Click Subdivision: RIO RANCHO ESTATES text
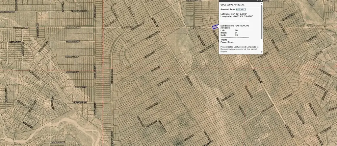Image resolution: width=337 pixels, height=146 pixels. click(235, 27)
